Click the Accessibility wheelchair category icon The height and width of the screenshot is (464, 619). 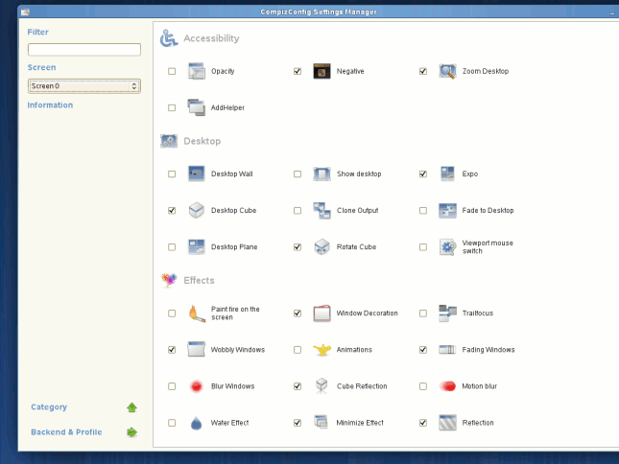click(169, 38)
